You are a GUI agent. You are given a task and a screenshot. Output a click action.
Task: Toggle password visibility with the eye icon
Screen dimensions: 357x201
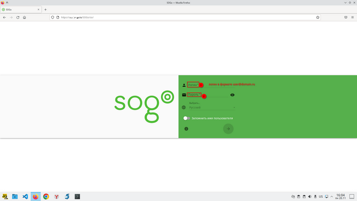232,95
